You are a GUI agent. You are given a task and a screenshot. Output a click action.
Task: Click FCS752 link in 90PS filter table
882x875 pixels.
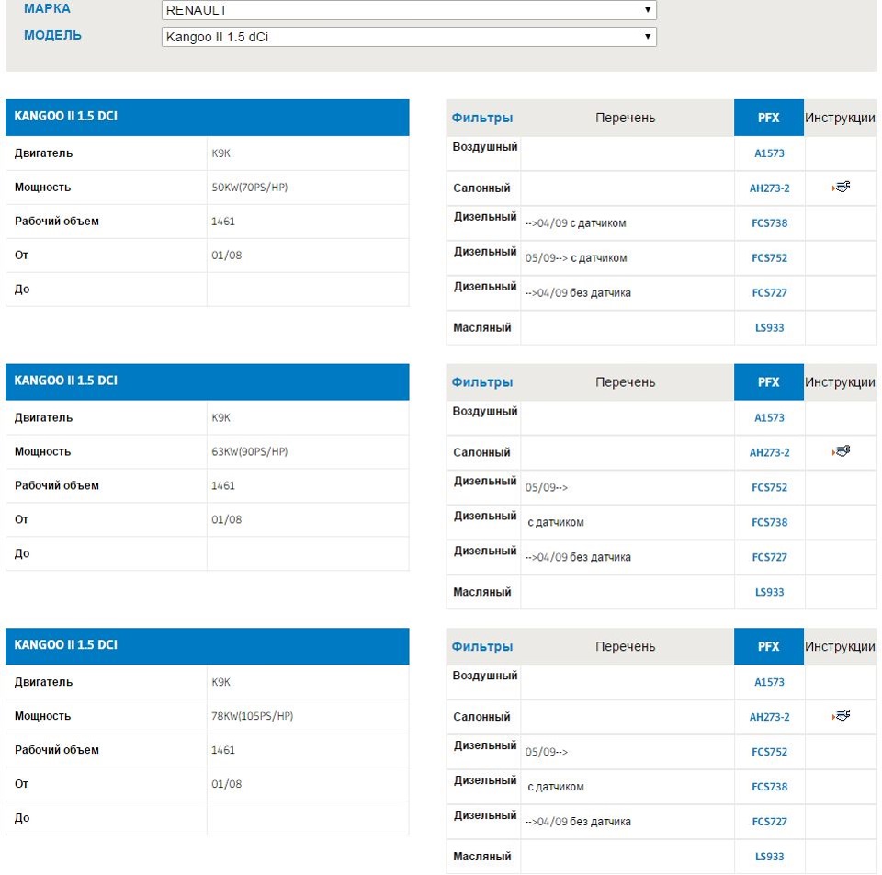coord(769,488)
